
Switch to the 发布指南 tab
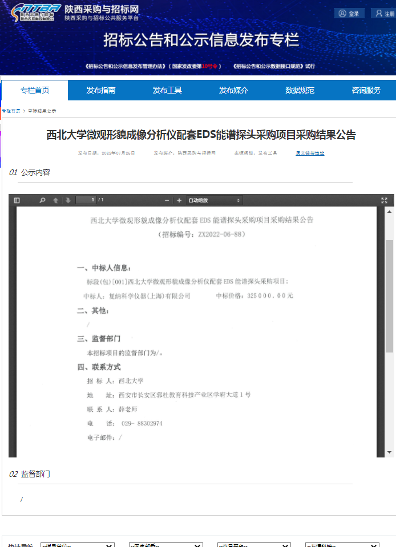click(101, 90)
